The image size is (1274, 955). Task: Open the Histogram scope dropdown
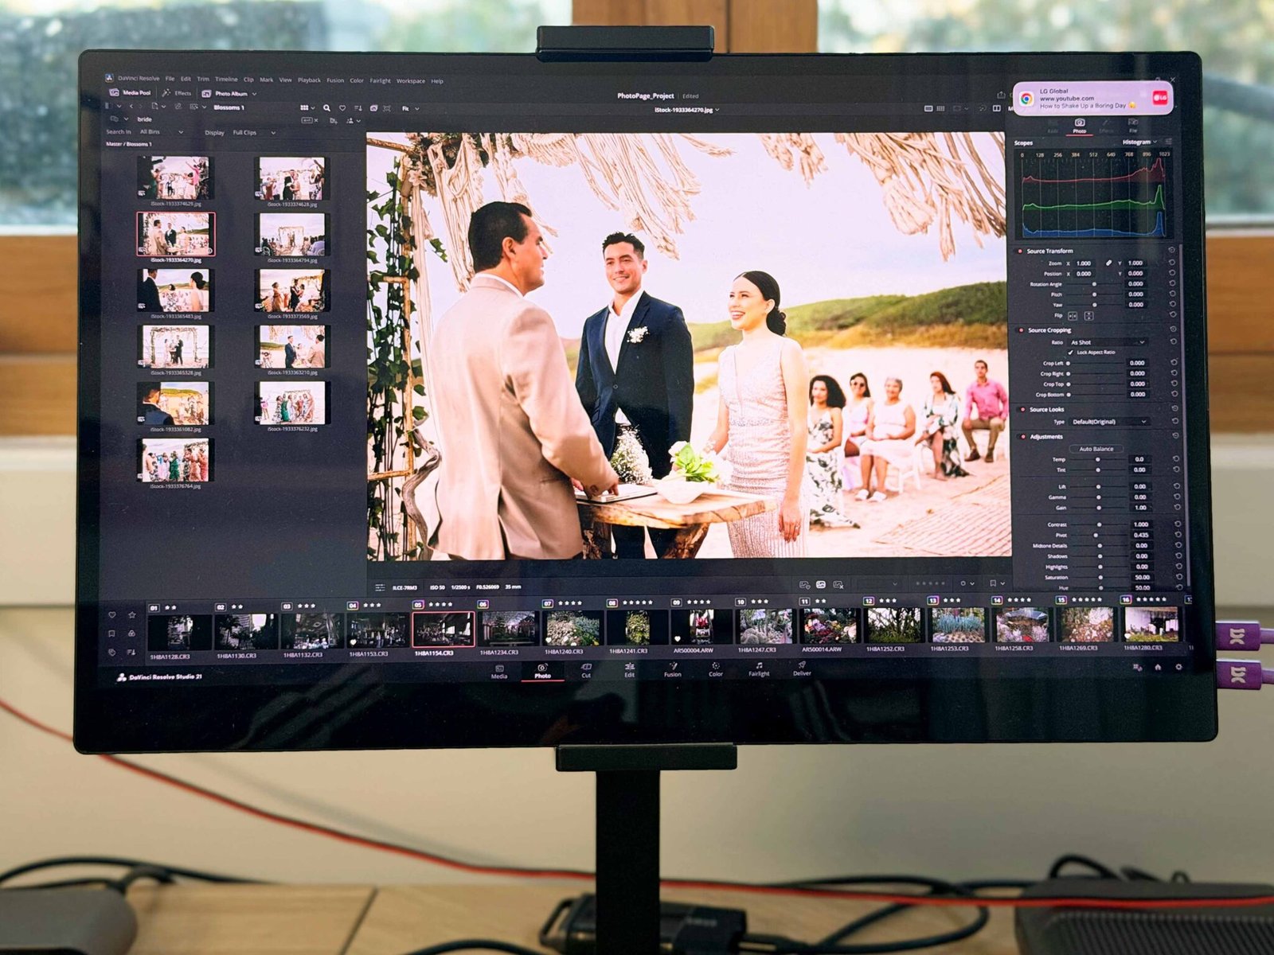(x=1139, y=142)
